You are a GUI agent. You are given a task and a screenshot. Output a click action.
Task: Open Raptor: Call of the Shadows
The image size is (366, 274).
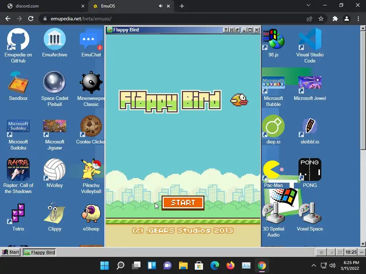(18, 176)
